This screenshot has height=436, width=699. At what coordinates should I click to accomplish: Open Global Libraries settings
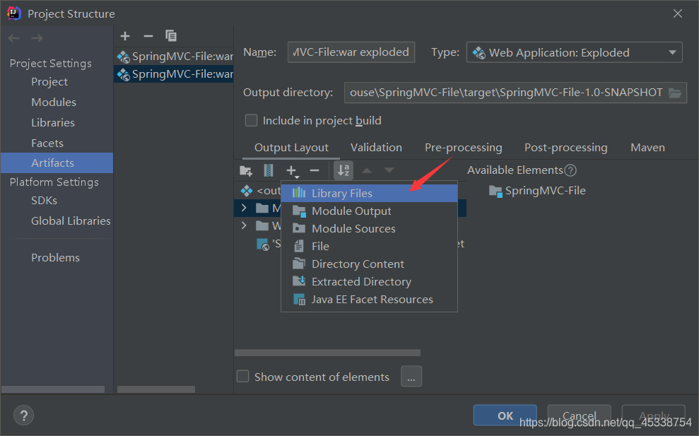click(x=71, y=220)
